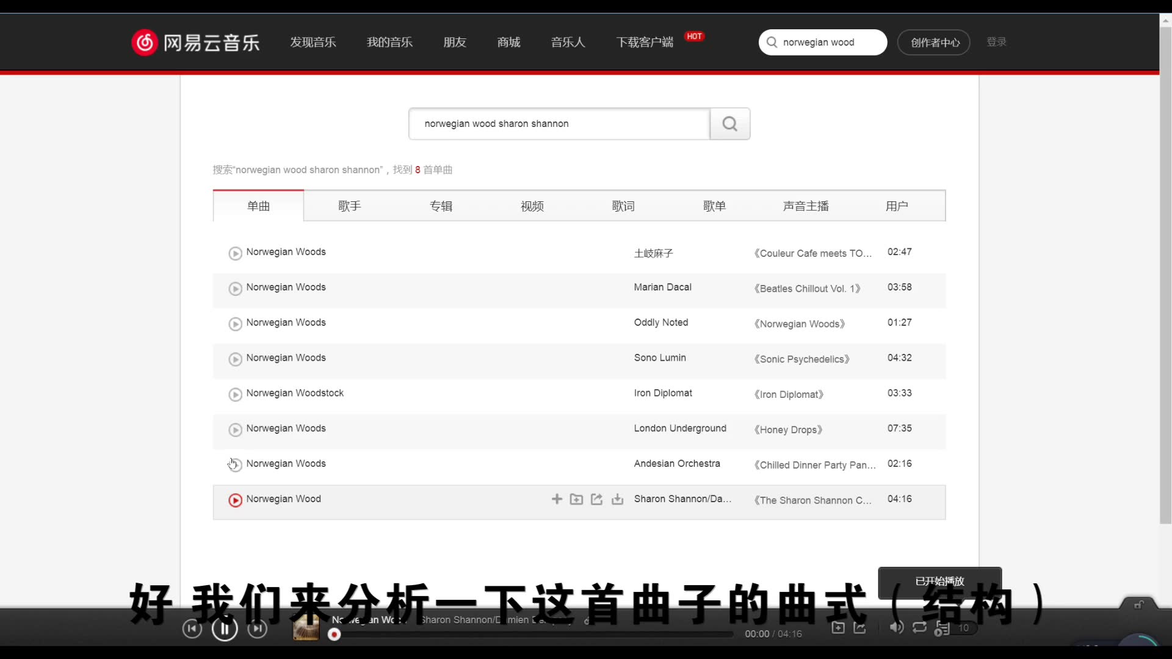Select the 专辑 tab in search results
Viewport: 1172px width, 659px height.
point(441,206)
